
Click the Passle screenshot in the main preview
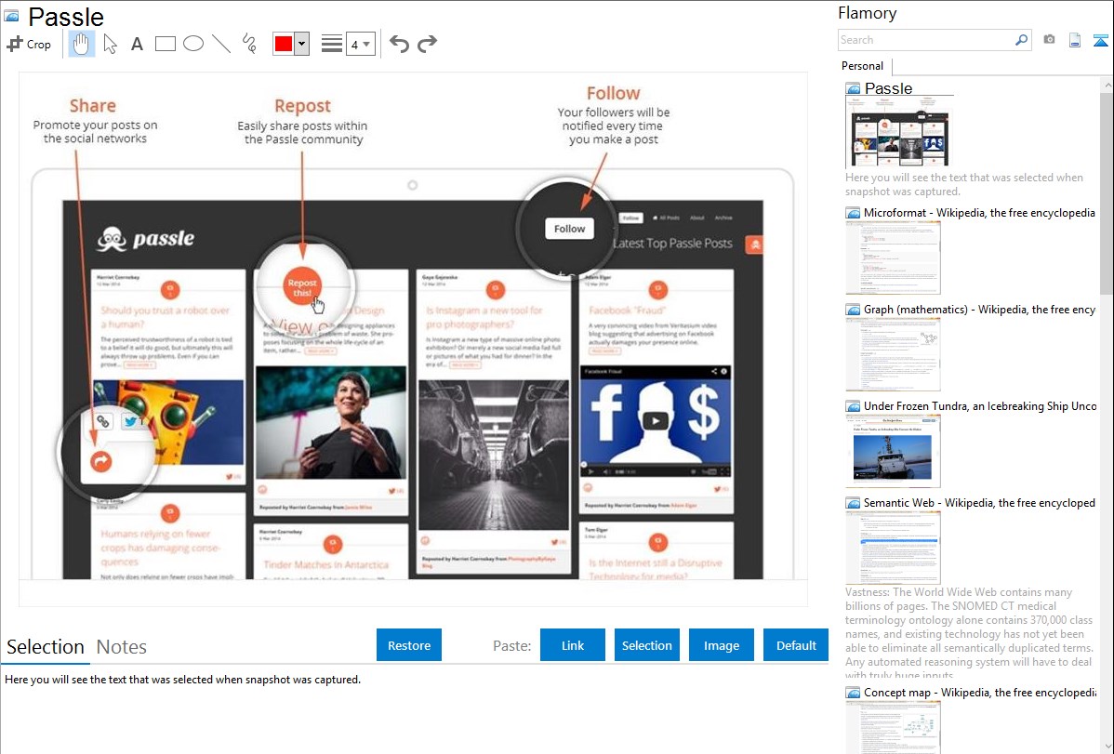[413, 339]
